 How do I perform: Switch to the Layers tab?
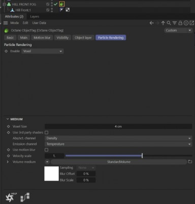pyautogui.click(x=35, y=17)
